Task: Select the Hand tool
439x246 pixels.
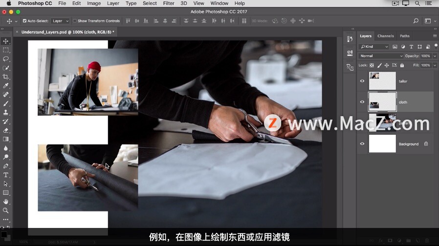Action: click(5, 202)
